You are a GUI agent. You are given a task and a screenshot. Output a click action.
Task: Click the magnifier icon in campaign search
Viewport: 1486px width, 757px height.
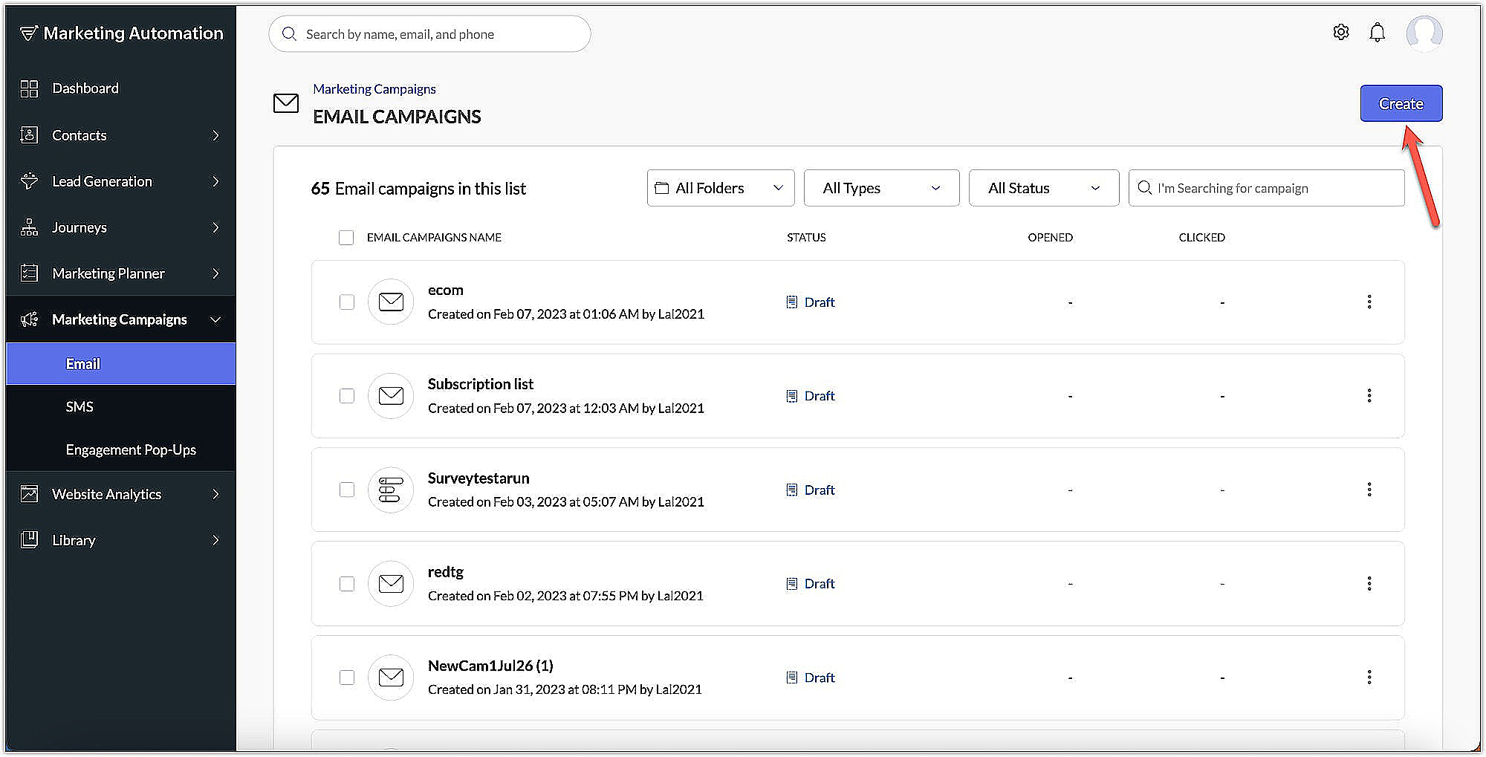tap(1144, 188)
